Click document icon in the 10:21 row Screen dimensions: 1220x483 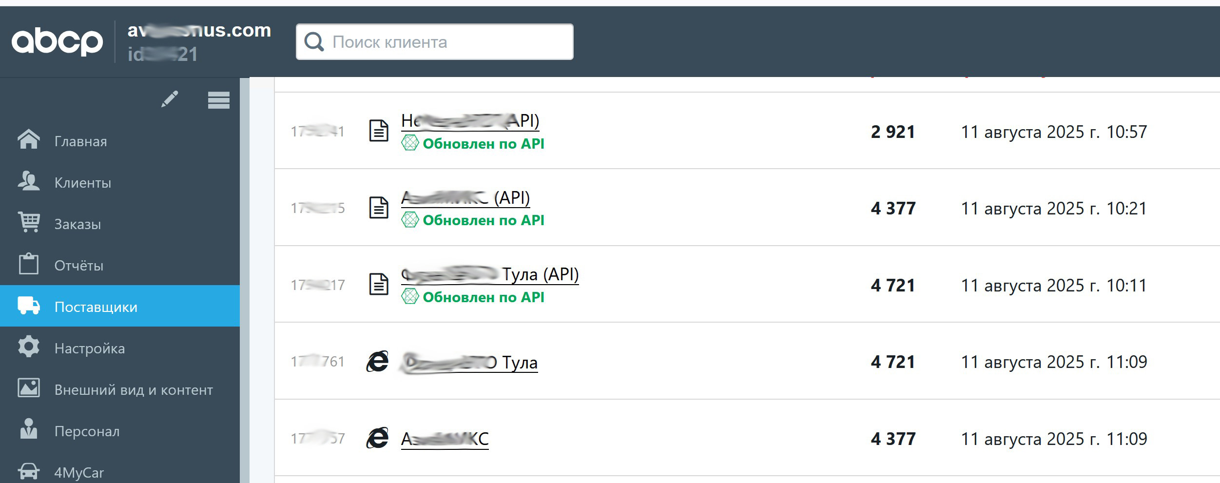click(x=378, y=208)
